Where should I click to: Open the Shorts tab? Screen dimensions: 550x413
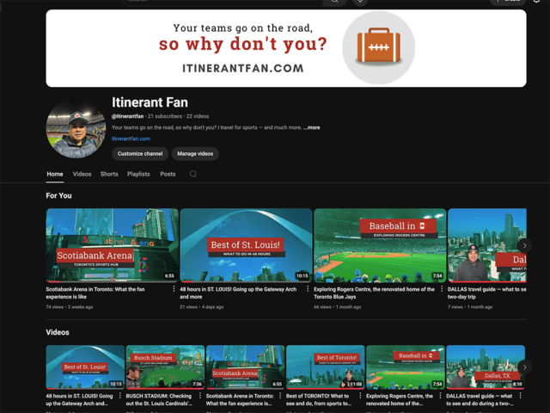pyautogui.click(x=109, y=174)
